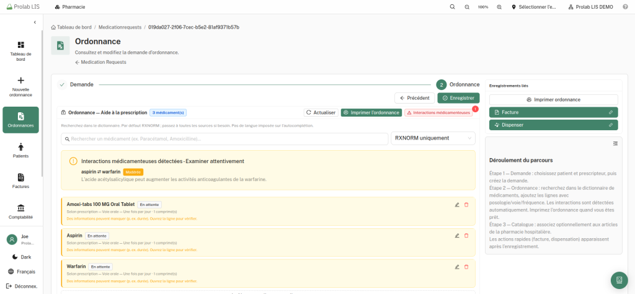
Task: Open the RXNORM uniquement source dropdown
Action: tap(433, 138)
